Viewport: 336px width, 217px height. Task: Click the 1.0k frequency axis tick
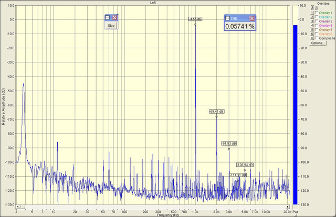pos(195,212)
